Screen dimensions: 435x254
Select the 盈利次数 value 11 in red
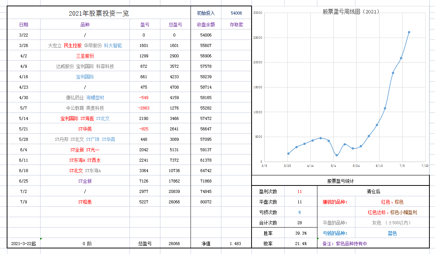tap(300, 191)
